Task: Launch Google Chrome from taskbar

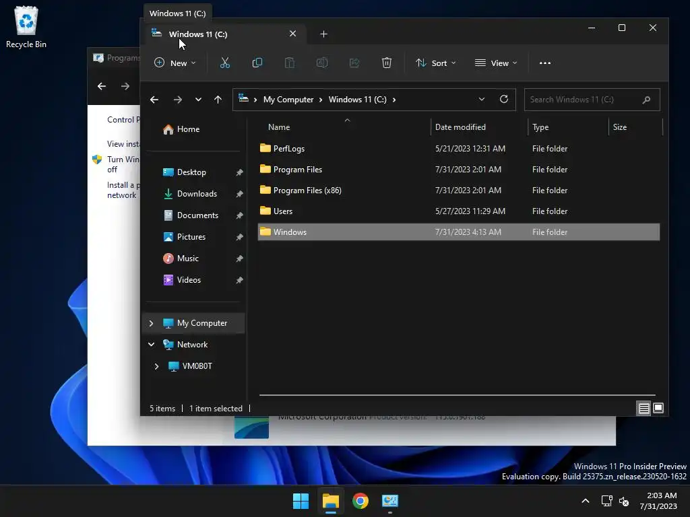Action: click(x=360, y=501)
